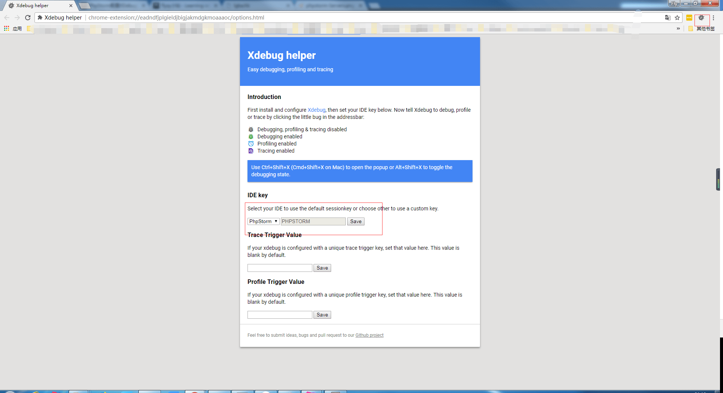Click the green debugging enabled bug icon
723x393 pixels.
(x=251, y=136)
